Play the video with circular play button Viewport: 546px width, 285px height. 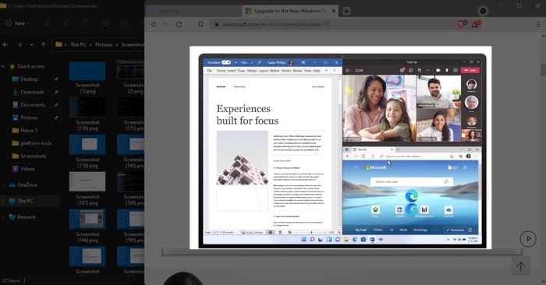[x=528, y=239]
